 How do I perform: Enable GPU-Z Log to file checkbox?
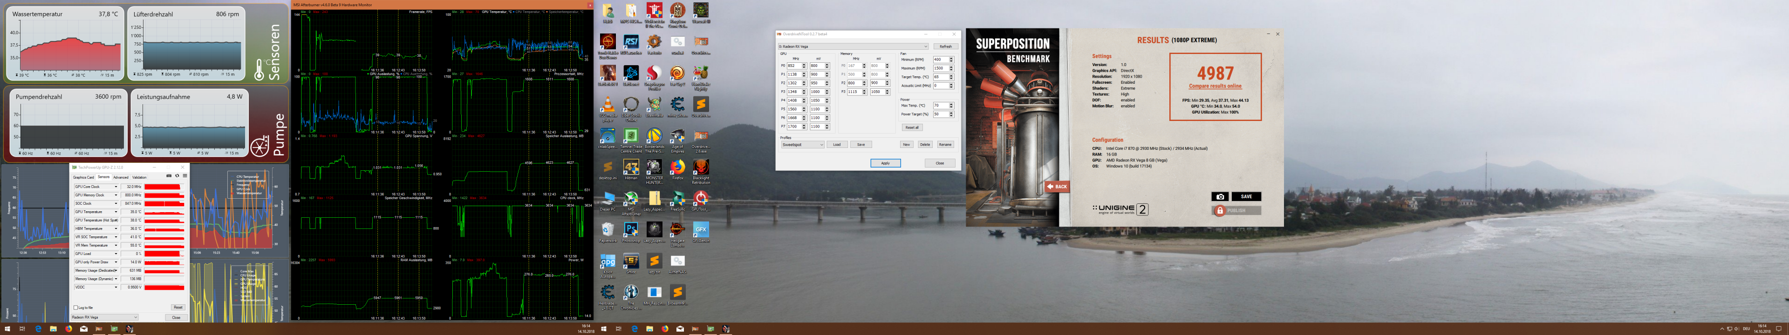pyautogui.click(x=75, y=307)
